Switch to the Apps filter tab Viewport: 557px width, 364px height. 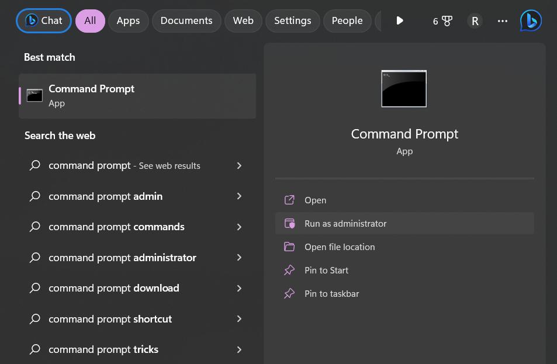(128, 21)
